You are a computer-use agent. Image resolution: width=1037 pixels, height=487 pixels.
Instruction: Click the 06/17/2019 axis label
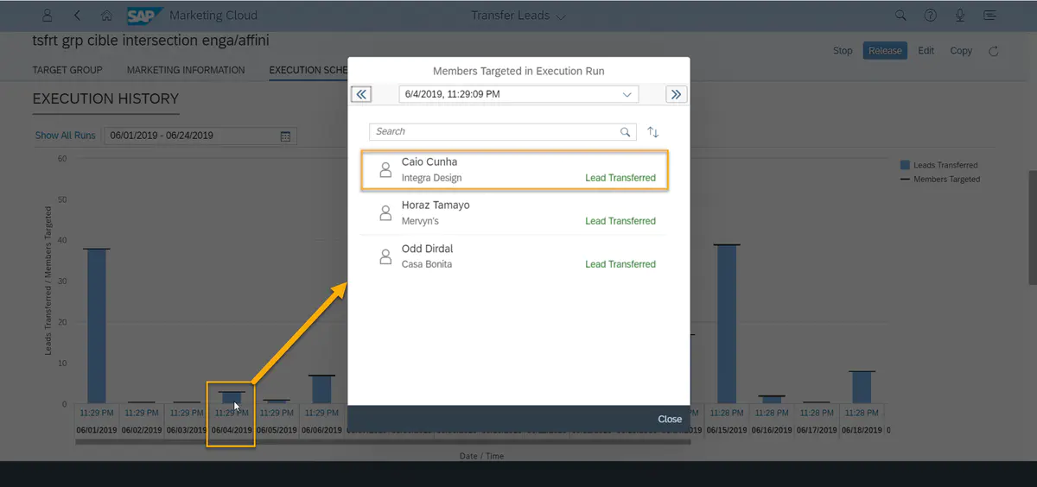tap(817, 430)
